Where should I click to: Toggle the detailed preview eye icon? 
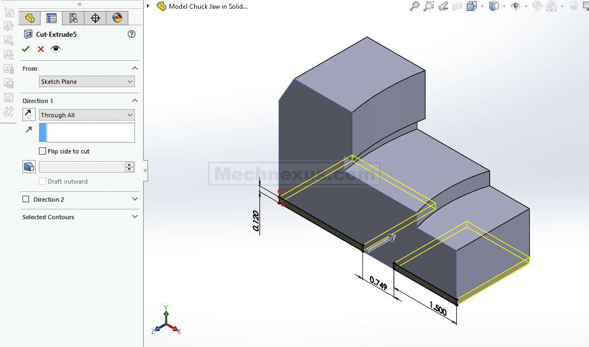[55, 49]
